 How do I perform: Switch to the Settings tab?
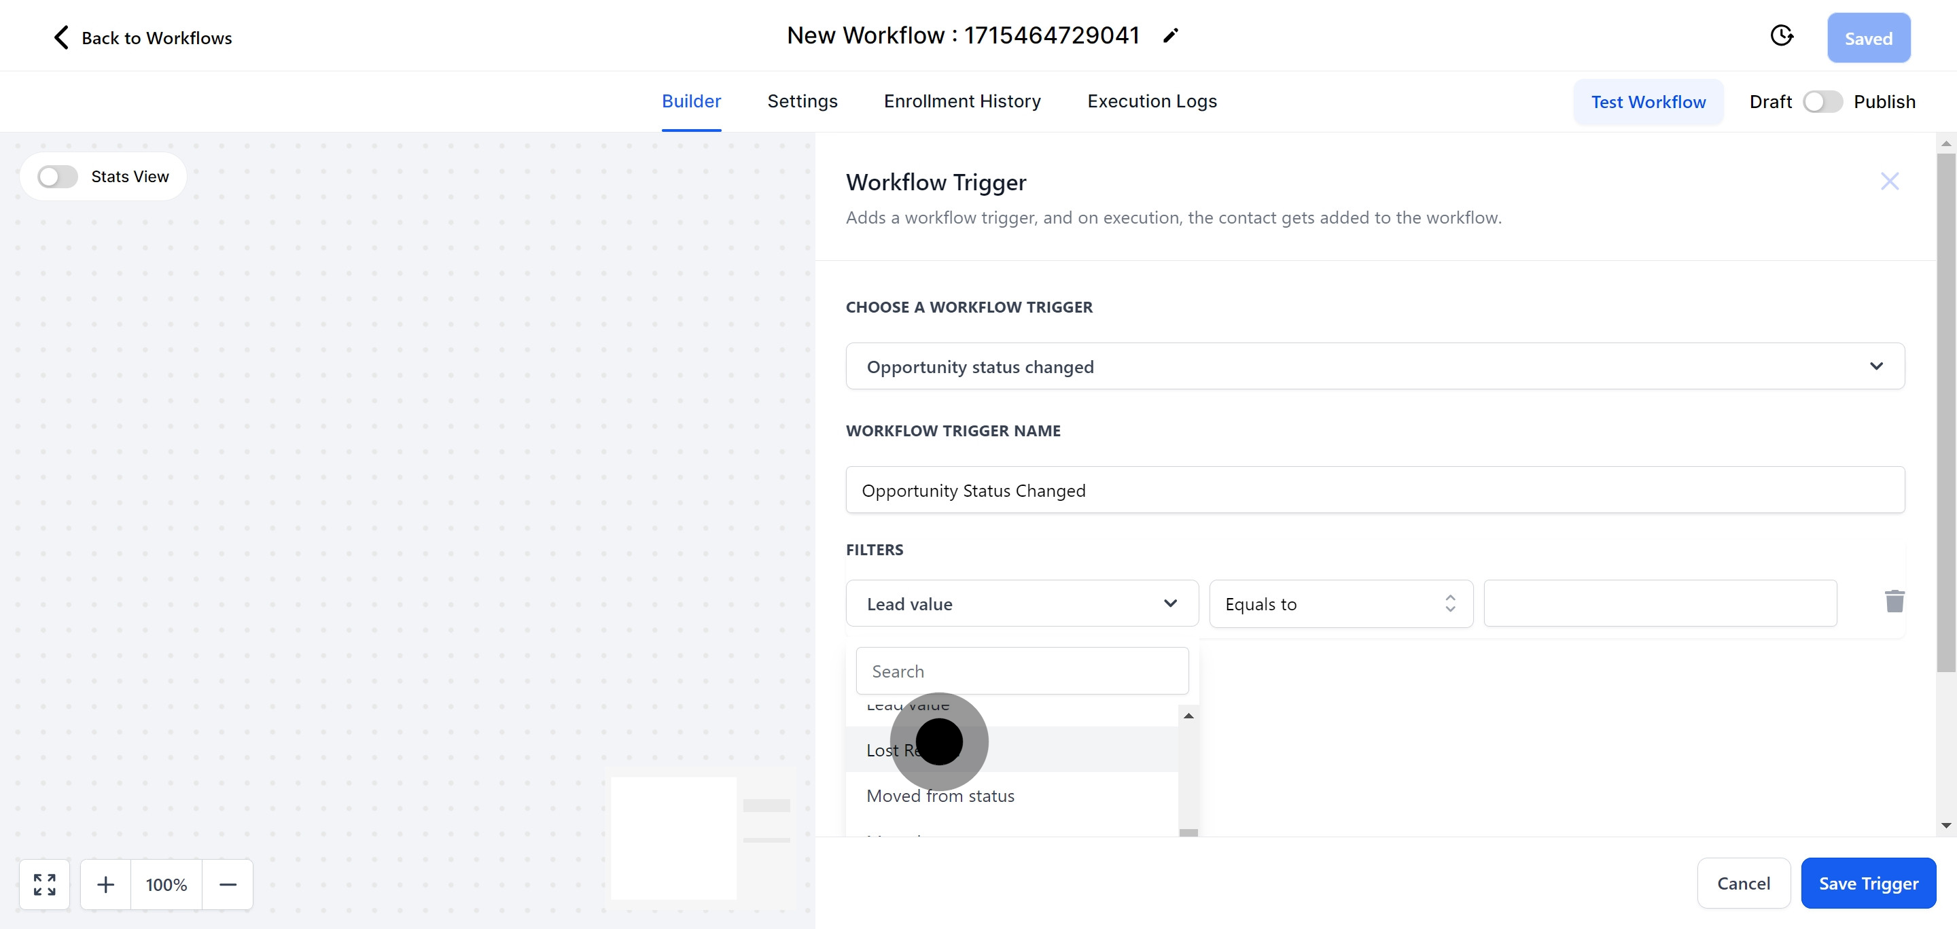tap(802, 101)
